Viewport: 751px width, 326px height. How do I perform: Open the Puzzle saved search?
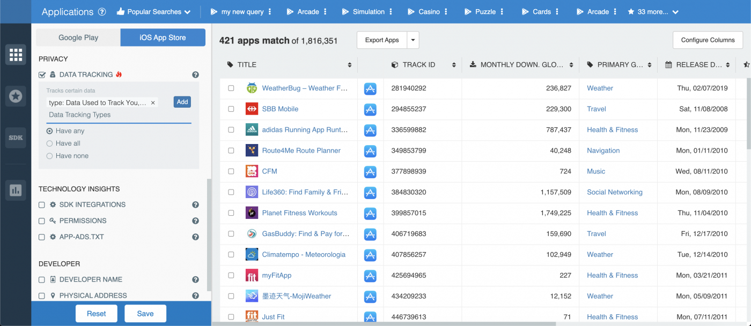(480, 12)
